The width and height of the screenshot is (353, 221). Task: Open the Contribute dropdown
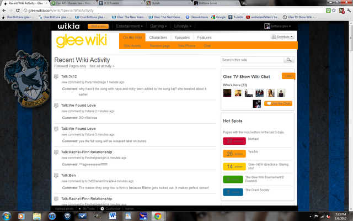pyautogui.click(x=282, y=36)
